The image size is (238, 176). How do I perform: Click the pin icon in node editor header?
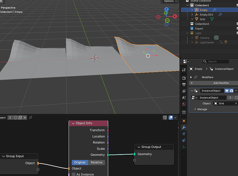click(x=31, y=118)
